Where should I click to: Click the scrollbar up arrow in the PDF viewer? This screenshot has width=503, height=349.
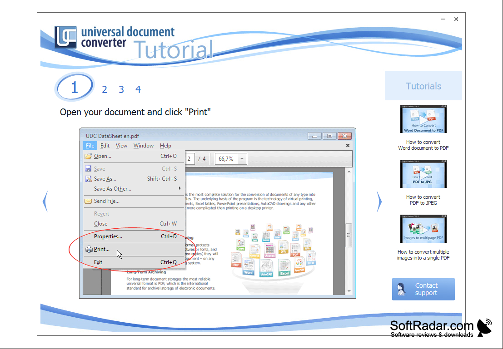[x=349, y=172]
